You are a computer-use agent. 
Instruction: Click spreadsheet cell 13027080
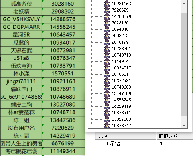(x=63, y=105)
